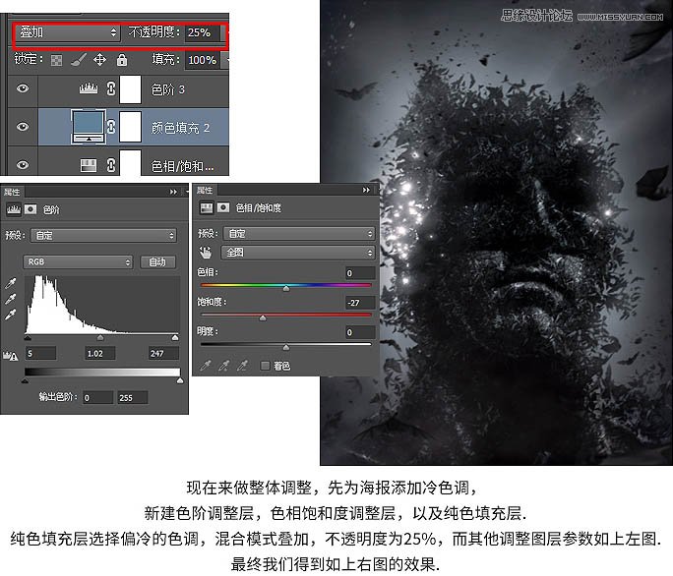This screenshot has height=576, width=673.
Task: Click the mask icon in Levels panel
Action: tap(31, 209)
